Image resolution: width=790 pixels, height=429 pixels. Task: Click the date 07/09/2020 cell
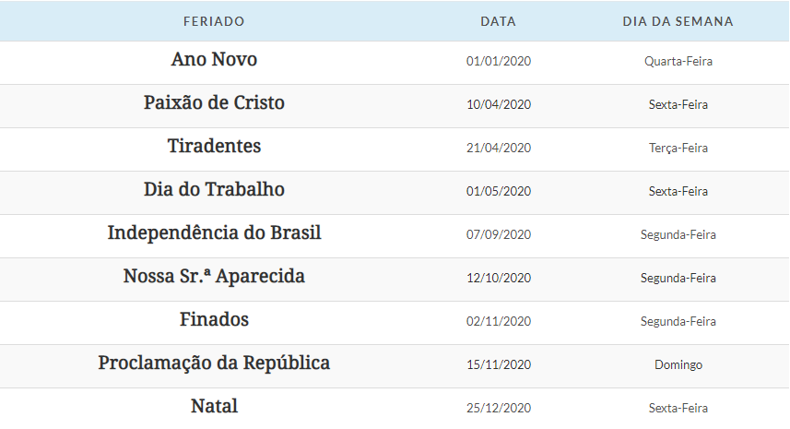[499, 234]
